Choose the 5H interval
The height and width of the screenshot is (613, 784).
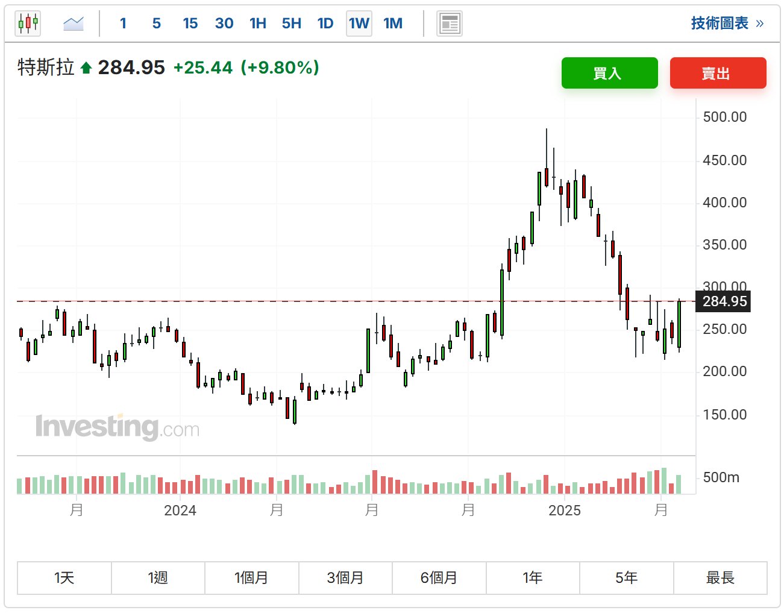[x=292, y=24]
